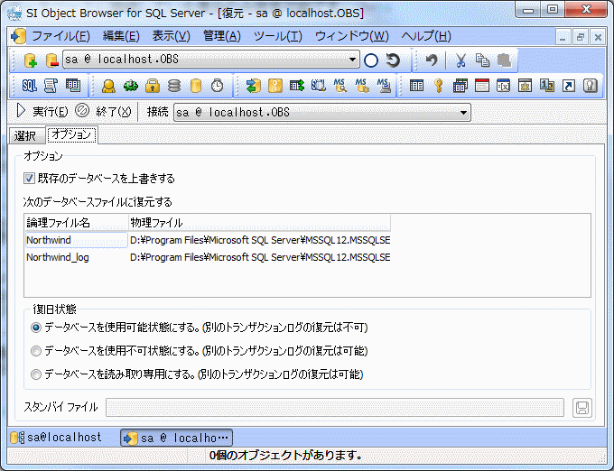
Task: Click the scissors cut icon
Action: click(x=460, y=60)
